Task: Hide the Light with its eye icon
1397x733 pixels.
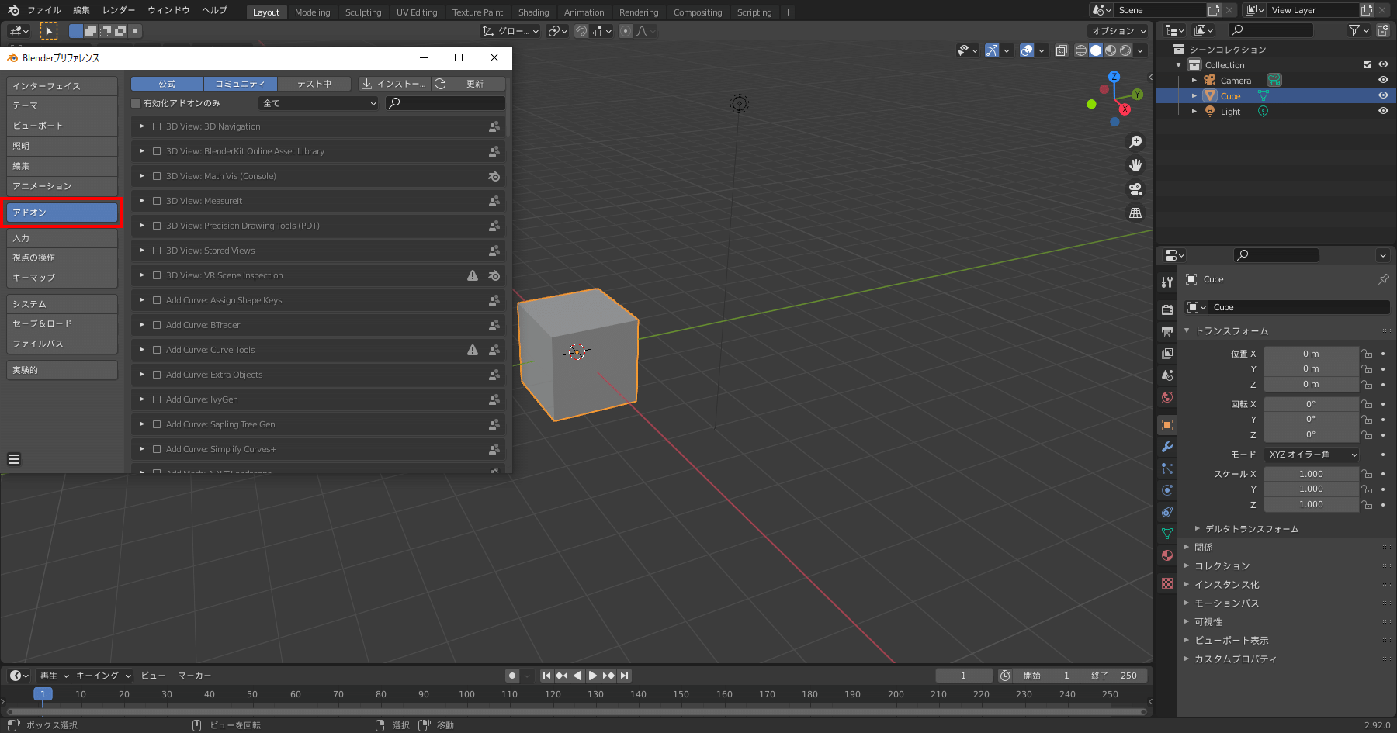Action: (x=1383, y=111)
